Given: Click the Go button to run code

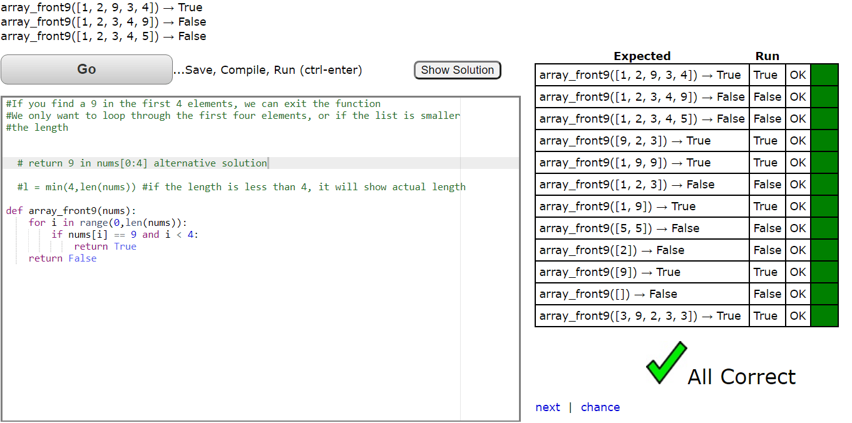Looking at the screenshot, I should coord(86,69).
